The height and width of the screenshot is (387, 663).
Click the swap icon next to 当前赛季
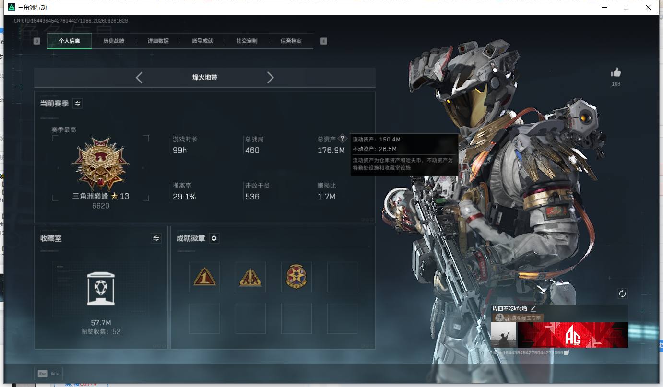click(77, 103)
